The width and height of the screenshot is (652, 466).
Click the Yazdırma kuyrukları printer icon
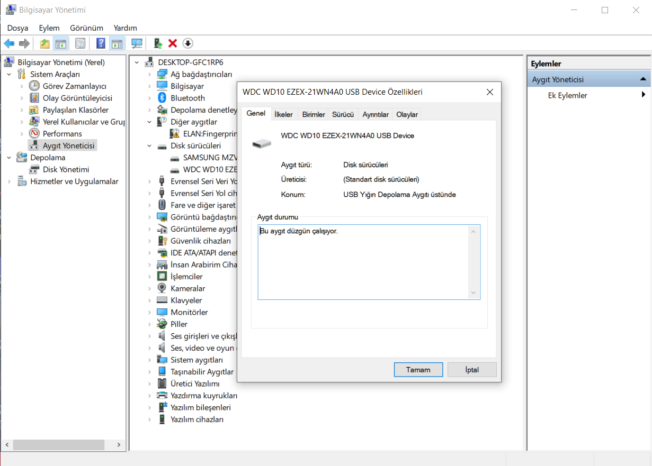pyautogui.click(x=162, y=396)
